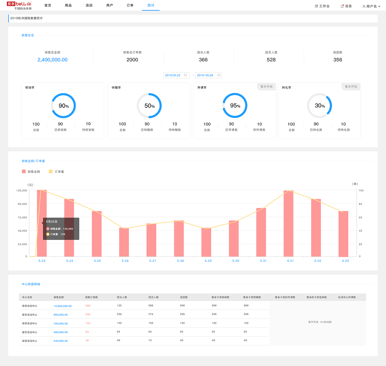Click the 5.31 sales bar
This screenshot has height=366, width=386.
(261, 232)
